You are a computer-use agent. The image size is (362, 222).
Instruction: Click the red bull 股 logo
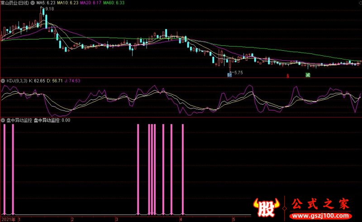[268, 207]
